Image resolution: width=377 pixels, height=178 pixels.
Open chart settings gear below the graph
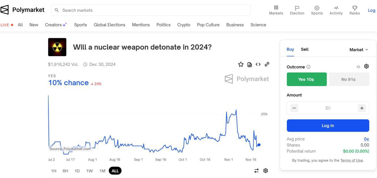[x=265, y=171]
